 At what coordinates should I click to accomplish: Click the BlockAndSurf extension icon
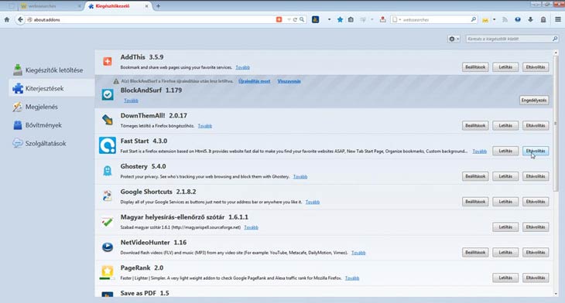[x=108, y=94]
